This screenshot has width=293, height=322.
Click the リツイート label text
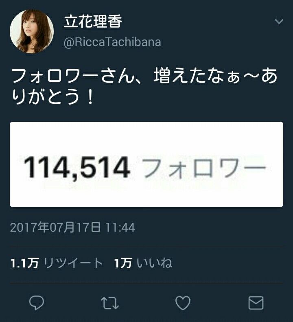(73, 263)
